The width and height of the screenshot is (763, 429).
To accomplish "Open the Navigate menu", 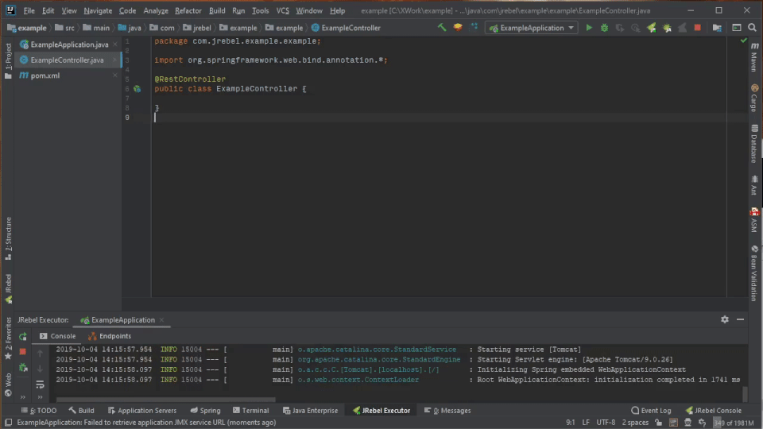I will (x=97, y=10).
